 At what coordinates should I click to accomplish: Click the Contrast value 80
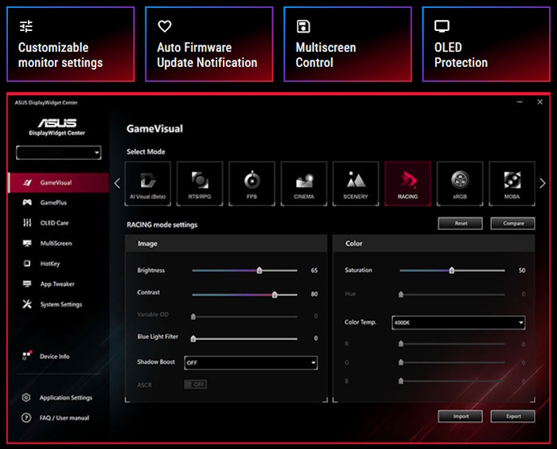[x=314, y=294]
